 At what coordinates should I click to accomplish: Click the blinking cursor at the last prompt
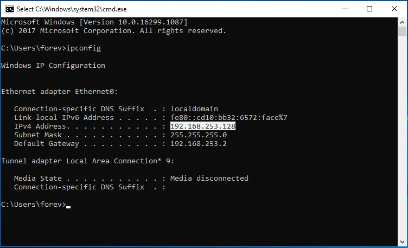pos(68,206)
